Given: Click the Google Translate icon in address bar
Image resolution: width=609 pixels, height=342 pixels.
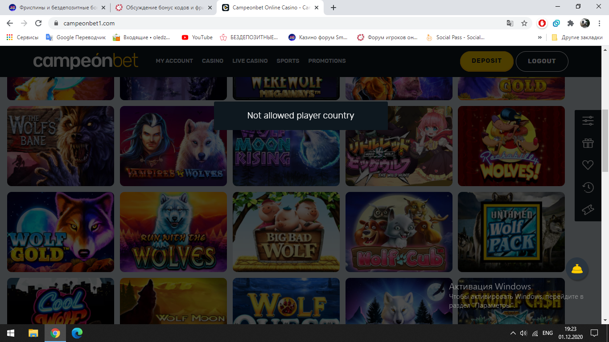Looking at the screenshot, I should point(510,23).
